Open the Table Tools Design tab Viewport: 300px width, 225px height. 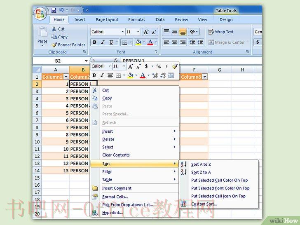tap(226, 20)
